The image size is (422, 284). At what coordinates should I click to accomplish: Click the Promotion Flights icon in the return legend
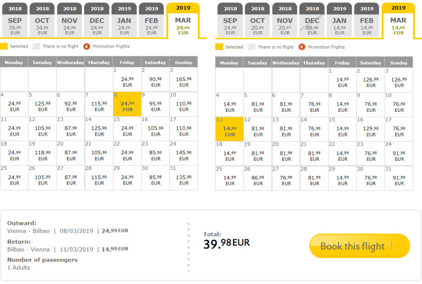pyautogui.click(x=301, y=47)
